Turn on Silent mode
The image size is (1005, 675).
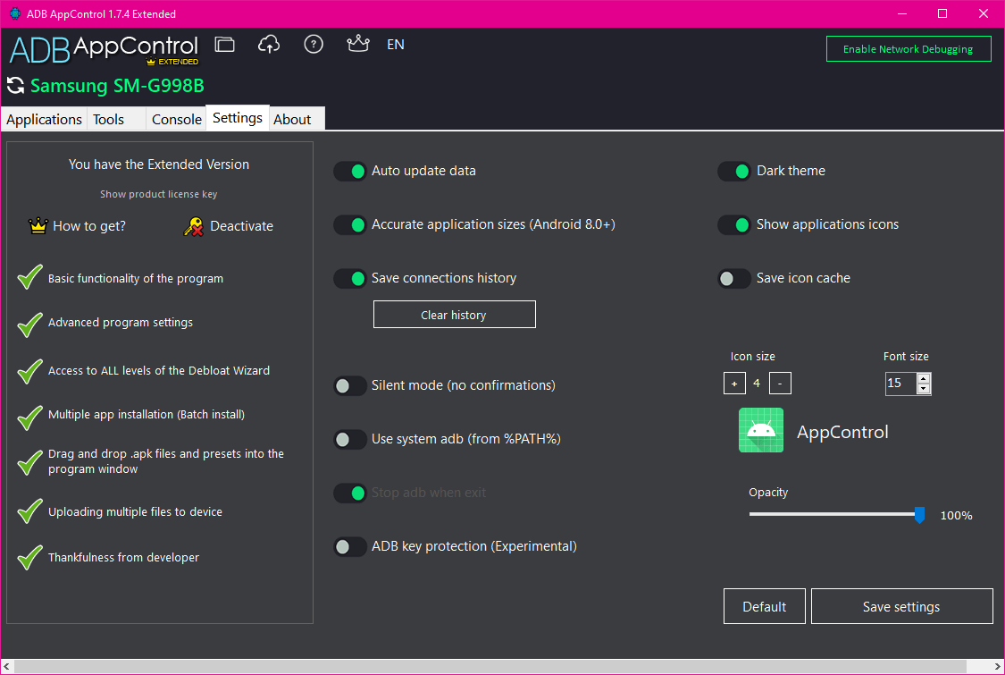pyautogui.click(x=350, y=385)
